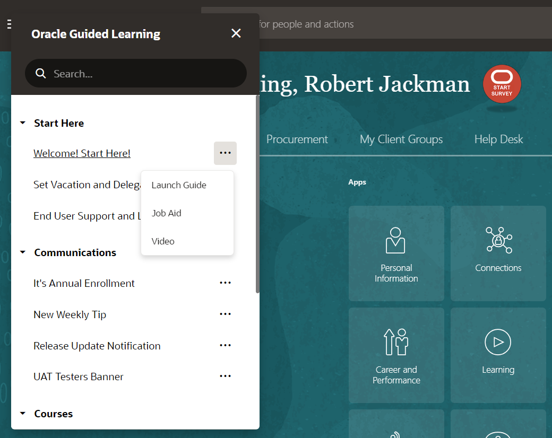
Task: Open the hamburger navigation menu
Action: pos(8,24)
